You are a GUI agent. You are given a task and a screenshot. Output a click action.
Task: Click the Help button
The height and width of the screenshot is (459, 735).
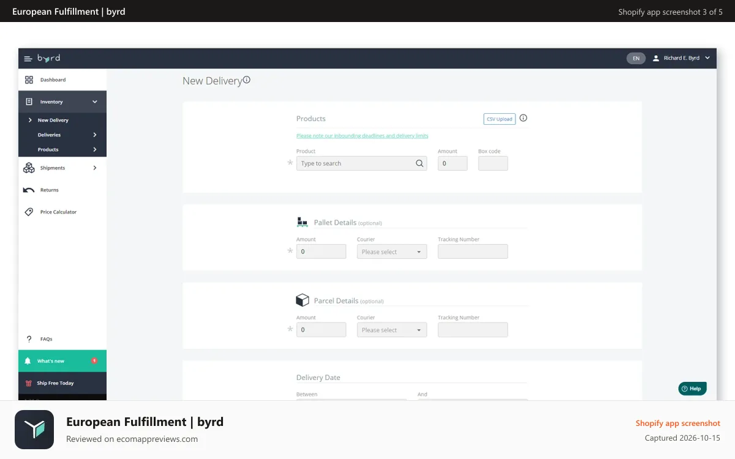(692, 389)
